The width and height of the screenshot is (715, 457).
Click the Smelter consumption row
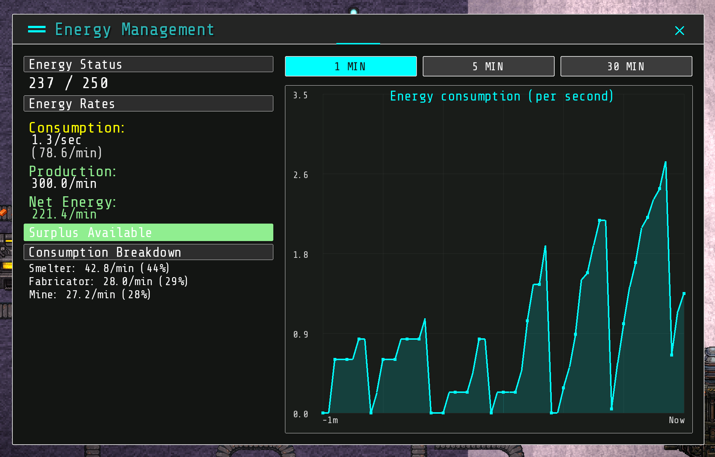coord(99,268)
